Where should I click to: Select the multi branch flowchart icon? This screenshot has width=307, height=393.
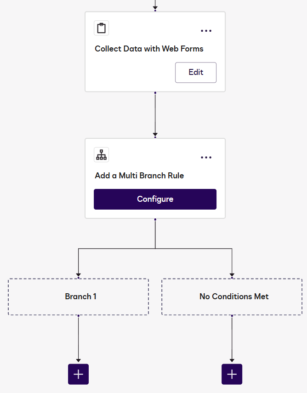pos(101,155)
